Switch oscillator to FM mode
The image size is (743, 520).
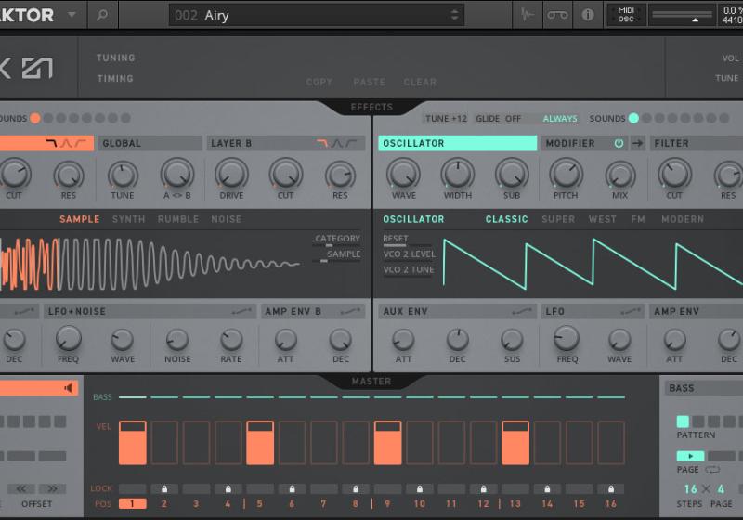coord(638,219)
